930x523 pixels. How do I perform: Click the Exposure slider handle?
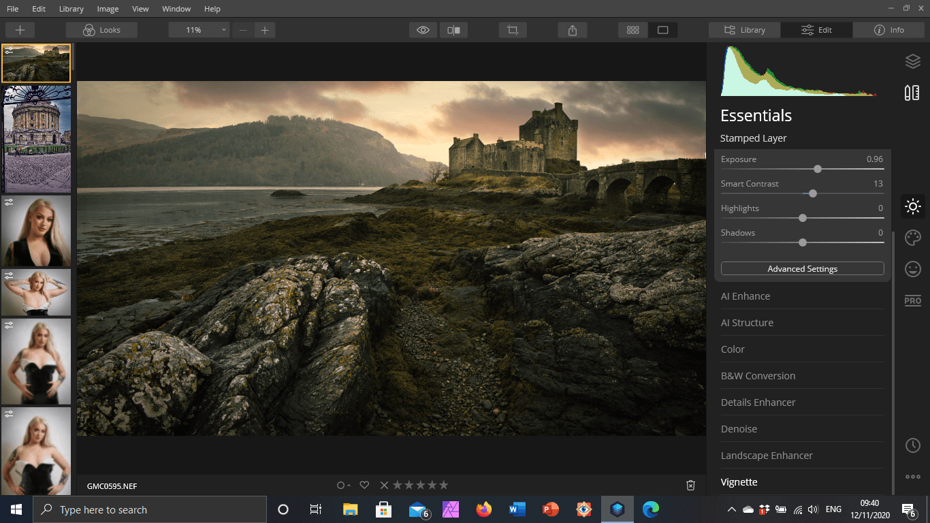(x=818, y=169)
